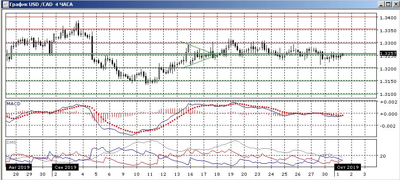The image size is (400, 180).
Task: Click the -0.002 MACD scale label
Action: point(385,126)
